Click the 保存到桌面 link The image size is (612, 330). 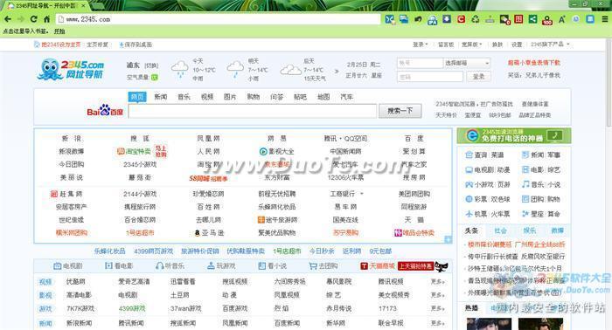click(x=136, y=45)
